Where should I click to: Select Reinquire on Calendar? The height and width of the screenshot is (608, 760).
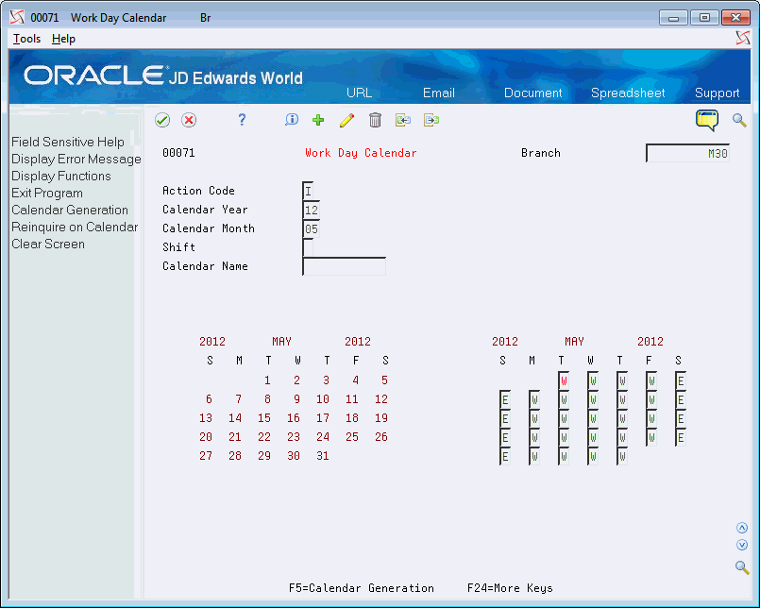(x=75, y=227)
